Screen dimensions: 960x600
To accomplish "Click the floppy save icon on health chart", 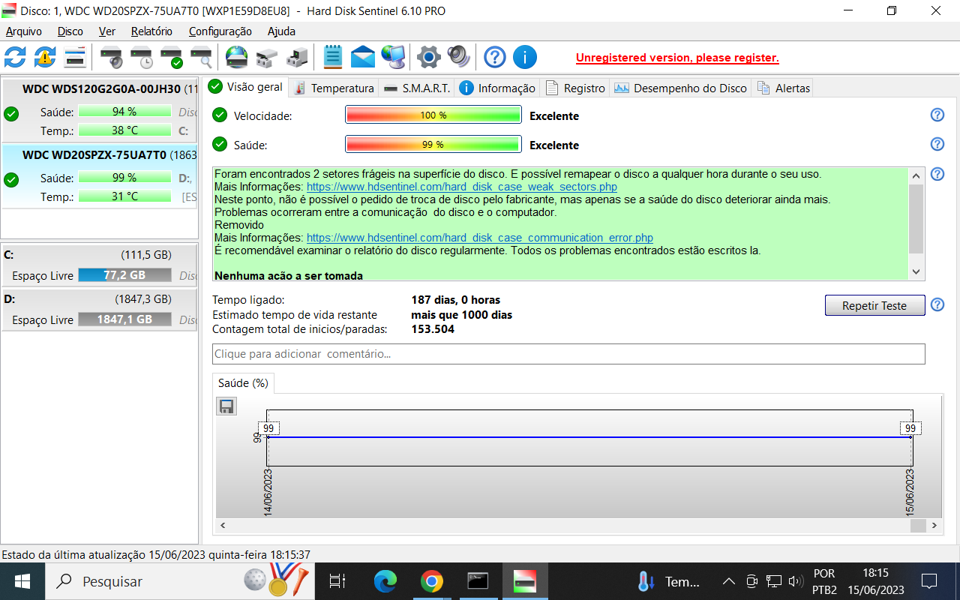I will click(226, 406).
